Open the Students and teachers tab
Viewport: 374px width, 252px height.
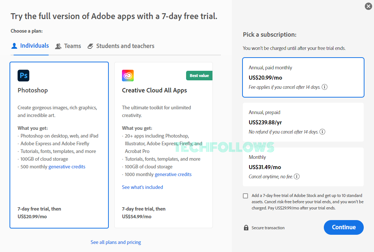pyautogui.click(x=121, y=46)
